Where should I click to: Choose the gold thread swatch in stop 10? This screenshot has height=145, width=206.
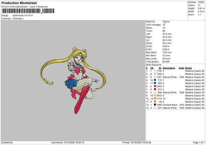pyautogui.click(x=155, y=98)
